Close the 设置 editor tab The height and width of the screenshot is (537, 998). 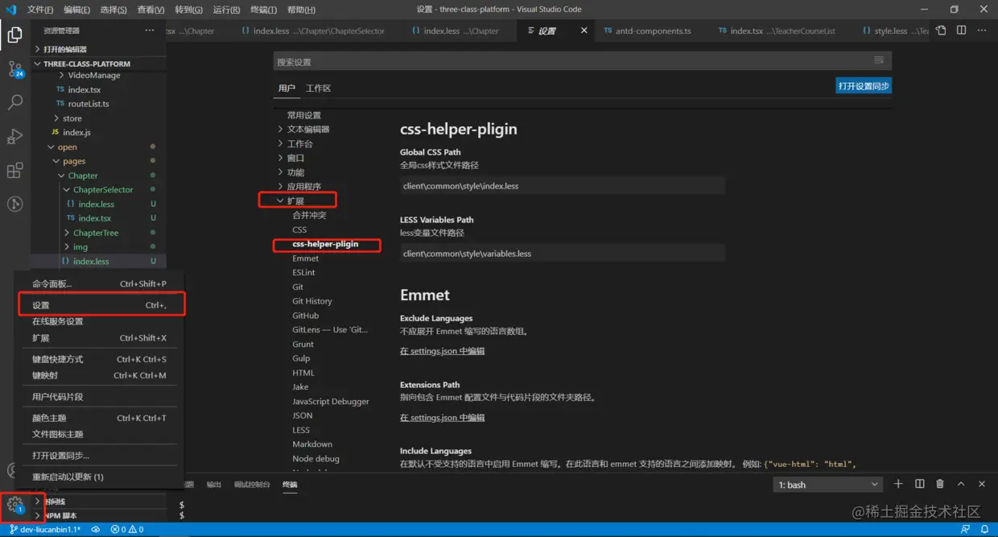pyautogui.click(x=584, y=31)
